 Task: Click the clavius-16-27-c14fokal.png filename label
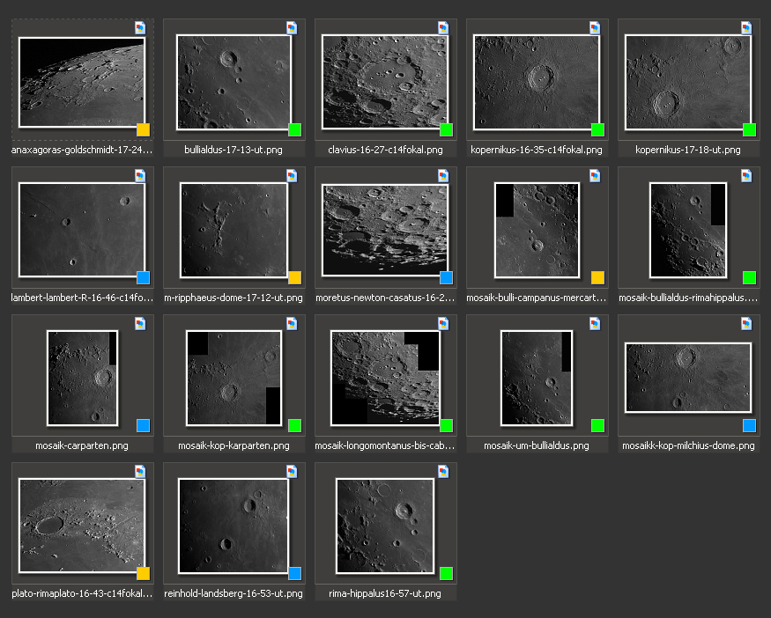pyautogui.click(x=385, y=151)
